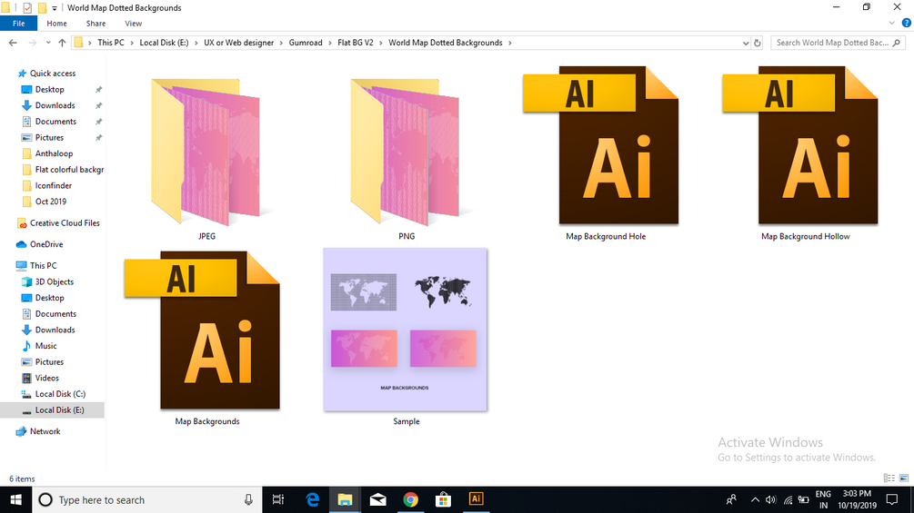
Task: Open the volume control in tray
Action: click(x=770, y=499)
